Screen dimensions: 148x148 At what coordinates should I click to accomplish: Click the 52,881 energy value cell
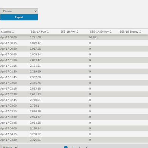pos(93,37)
